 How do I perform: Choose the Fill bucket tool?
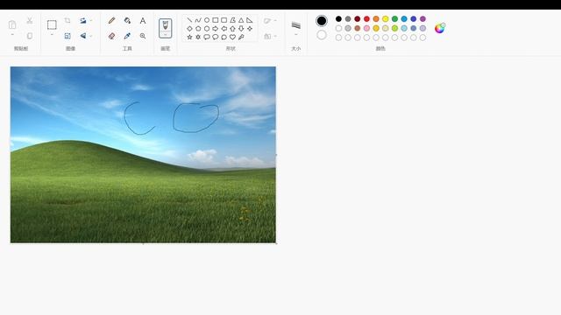point(127,21)
